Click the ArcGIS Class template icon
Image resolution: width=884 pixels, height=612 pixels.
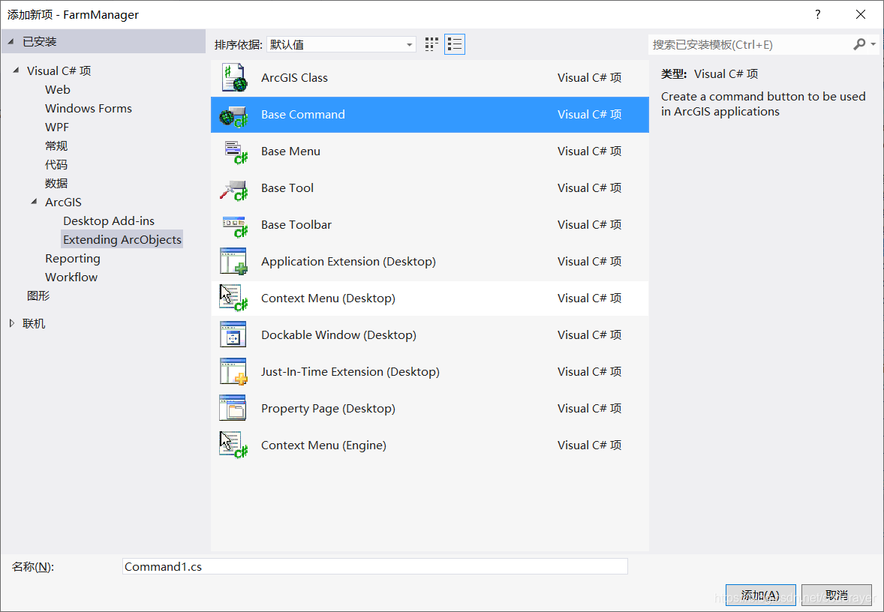[x=233, y=78]
